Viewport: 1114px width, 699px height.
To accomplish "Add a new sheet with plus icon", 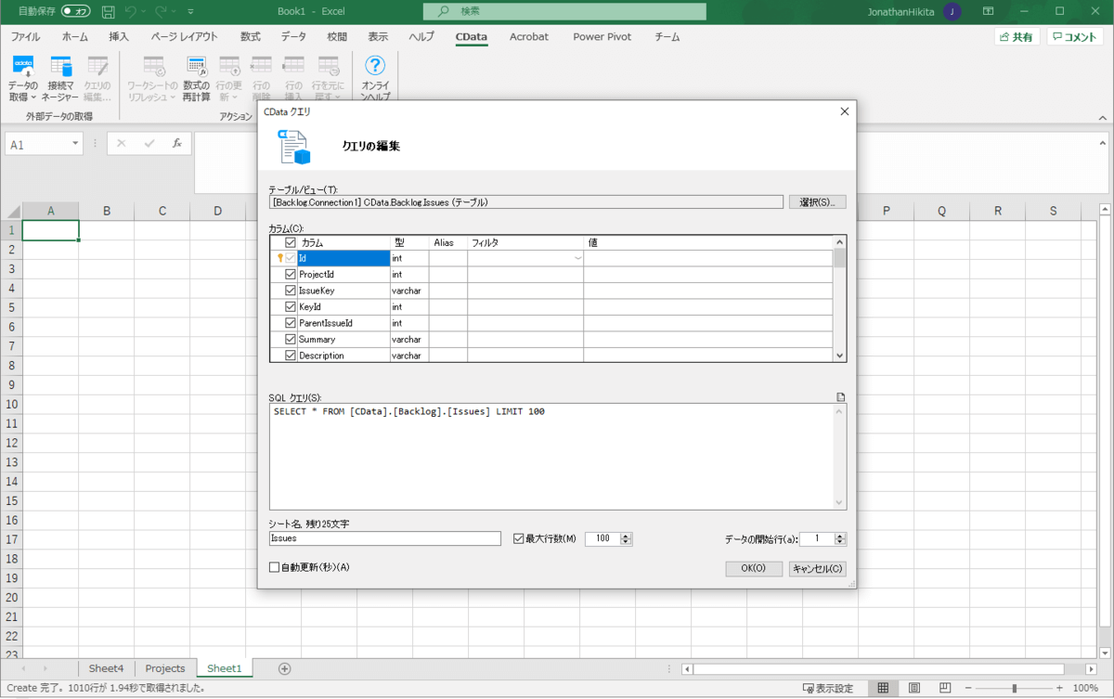I will click(x=285, y=668).
